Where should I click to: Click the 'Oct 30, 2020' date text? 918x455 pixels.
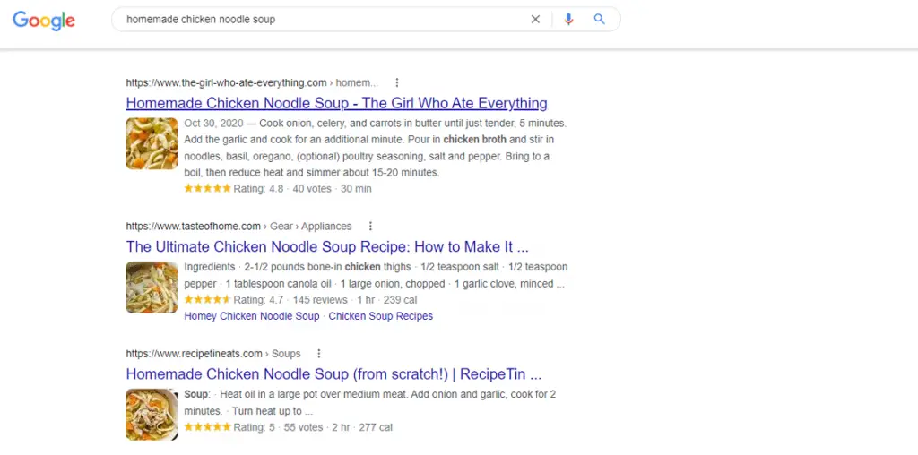[x=213, y=124]
